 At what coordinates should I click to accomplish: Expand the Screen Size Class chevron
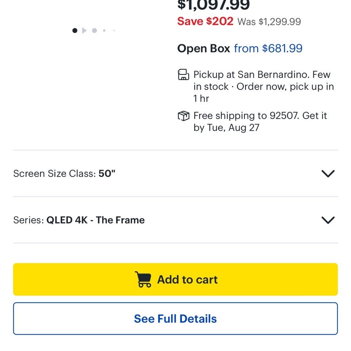tap(328, 174)
